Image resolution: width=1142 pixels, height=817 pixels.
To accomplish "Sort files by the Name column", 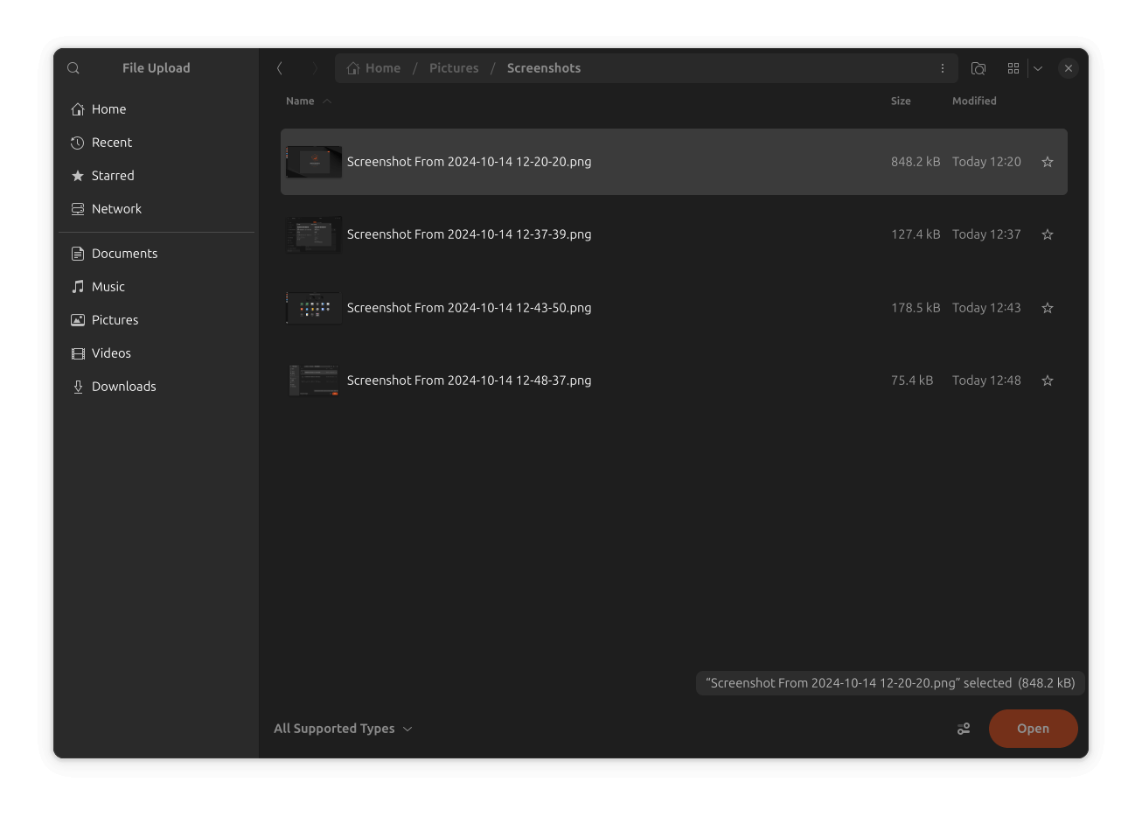I will coord(300,101).
